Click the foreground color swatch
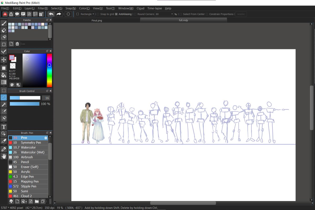 click(x=12, y=57)
